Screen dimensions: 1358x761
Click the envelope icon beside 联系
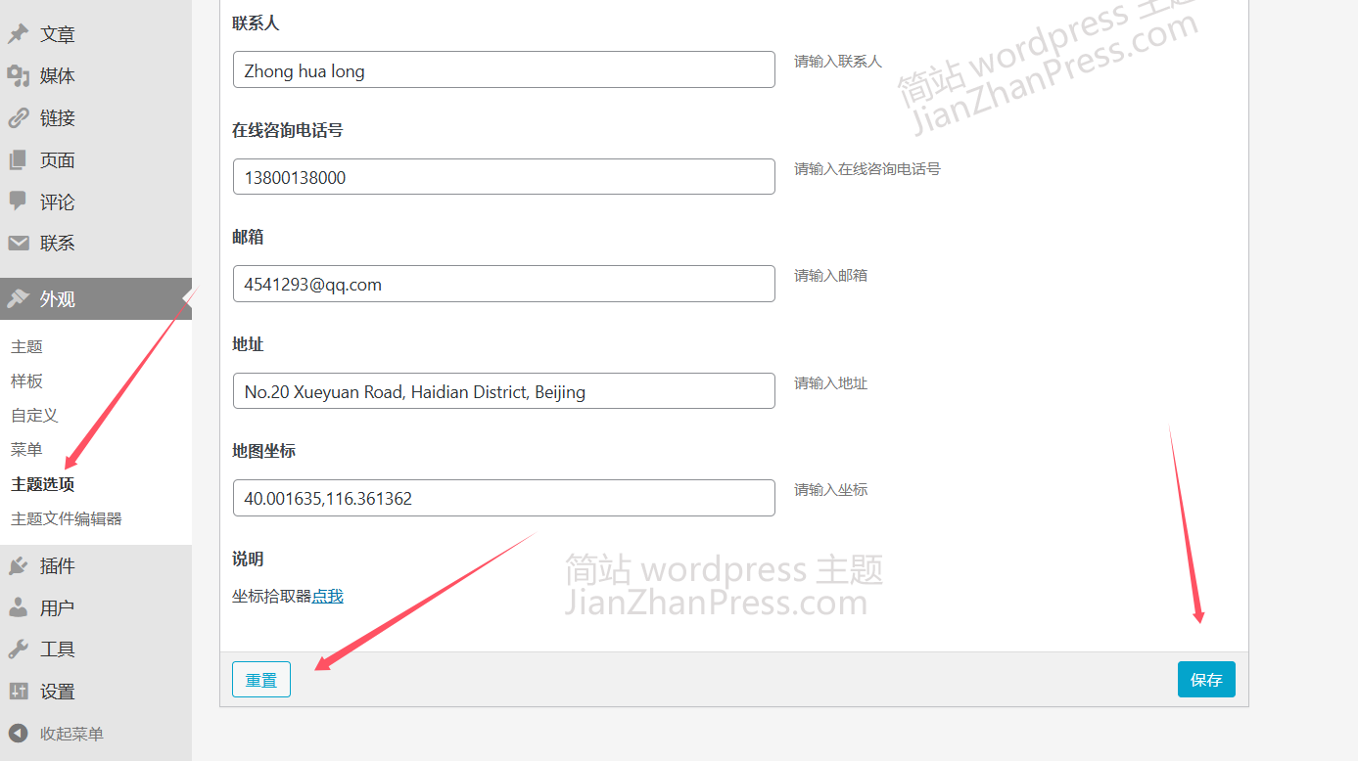18,244
